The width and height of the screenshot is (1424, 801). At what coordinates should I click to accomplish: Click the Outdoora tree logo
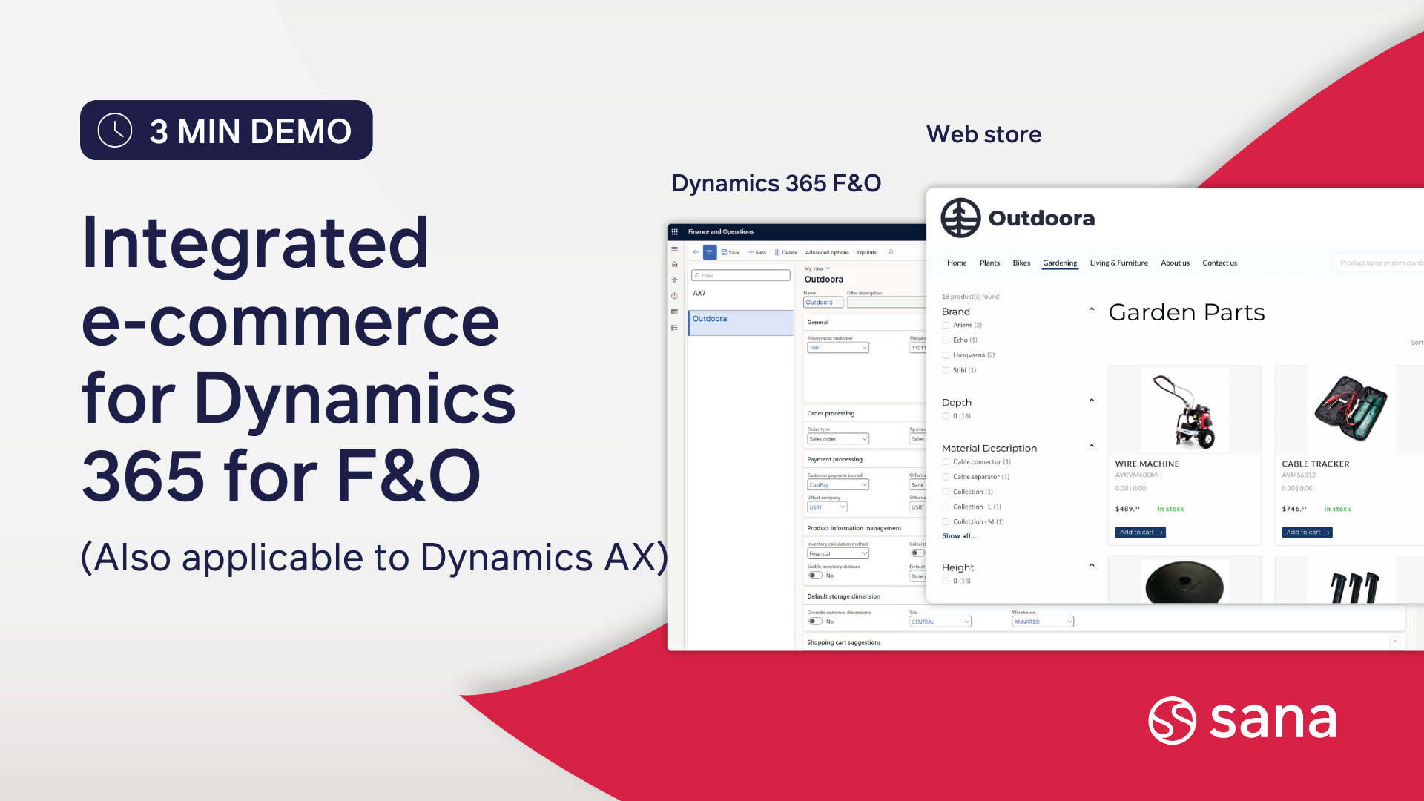960,218
